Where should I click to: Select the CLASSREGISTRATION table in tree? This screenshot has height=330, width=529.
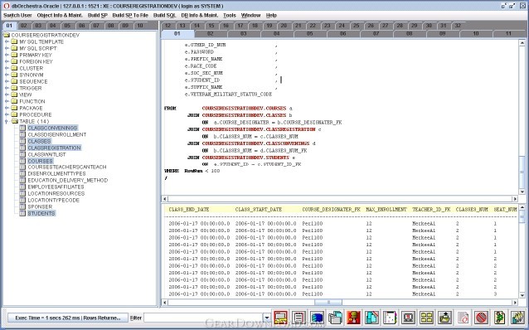pyautogui.click(x=55, y=148)
